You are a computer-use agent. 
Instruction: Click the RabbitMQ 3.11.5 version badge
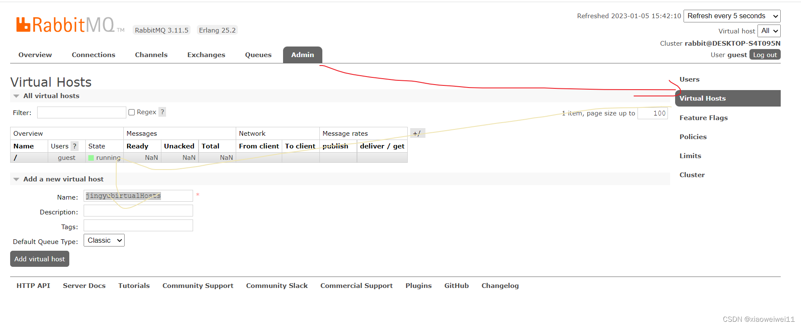pyautogui.click(x=162, y=30)
